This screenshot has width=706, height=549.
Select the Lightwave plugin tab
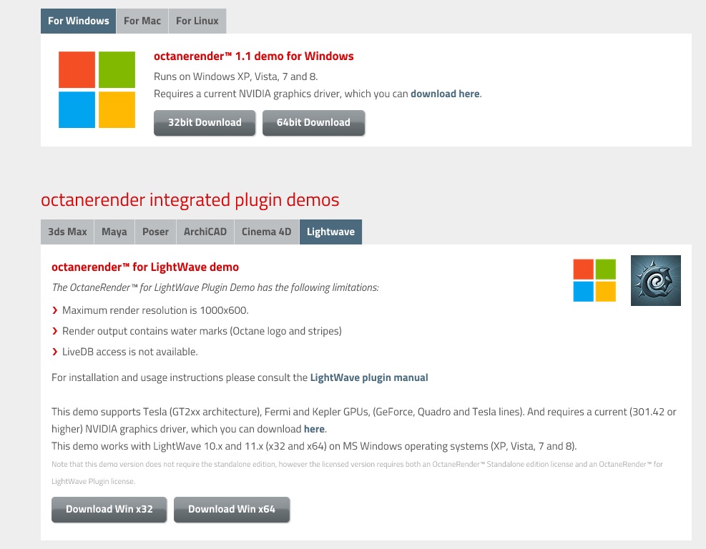pos(330,232)
